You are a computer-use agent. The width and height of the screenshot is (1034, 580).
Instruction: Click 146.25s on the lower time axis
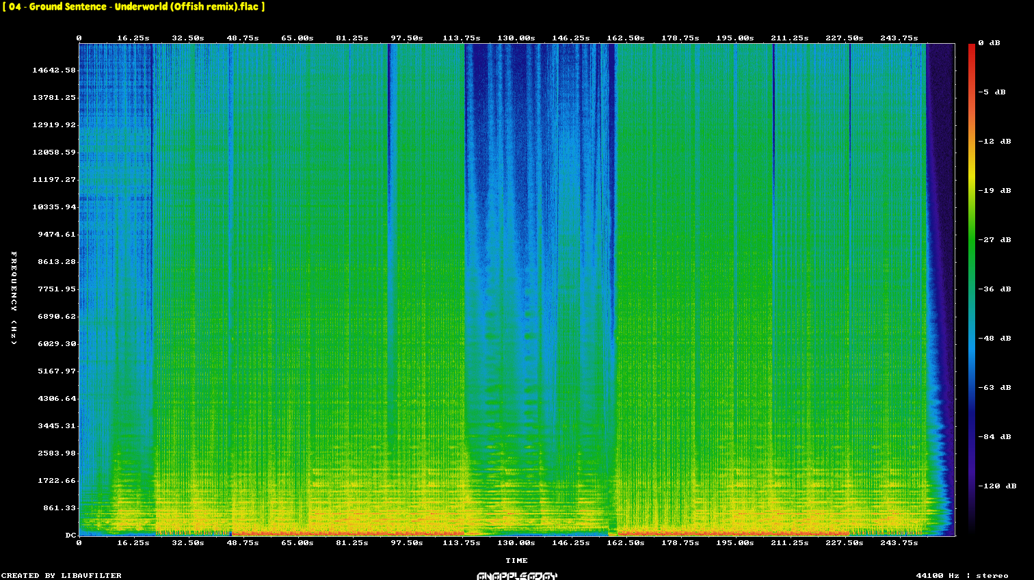[571, 543]
